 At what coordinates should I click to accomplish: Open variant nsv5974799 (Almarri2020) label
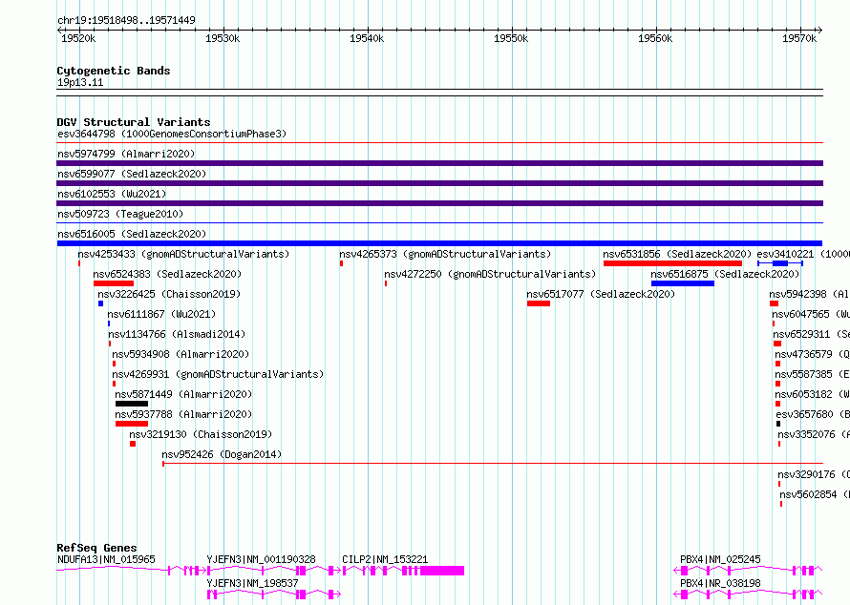point(126,154)
